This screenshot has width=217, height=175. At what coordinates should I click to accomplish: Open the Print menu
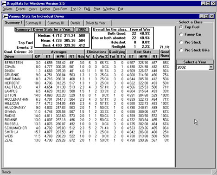coord(96,9)
